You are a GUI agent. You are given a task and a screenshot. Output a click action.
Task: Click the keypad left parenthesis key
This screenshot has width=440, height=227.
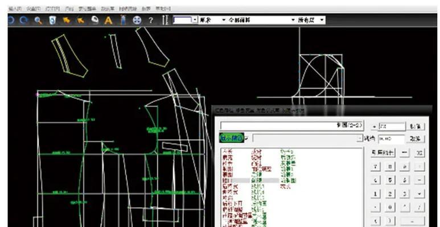(376, 221)
